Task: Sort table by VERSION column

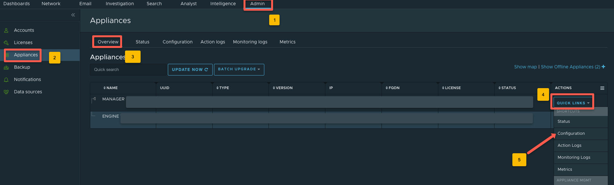Action: pyautogui.click(x=282, y=88)
